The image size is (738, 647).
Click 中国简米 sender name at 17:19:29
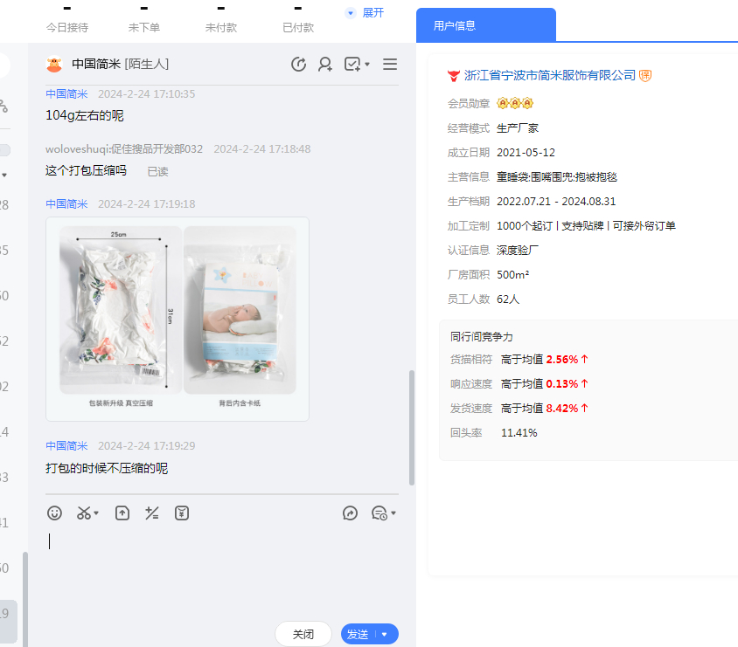(x=66, y=446)
